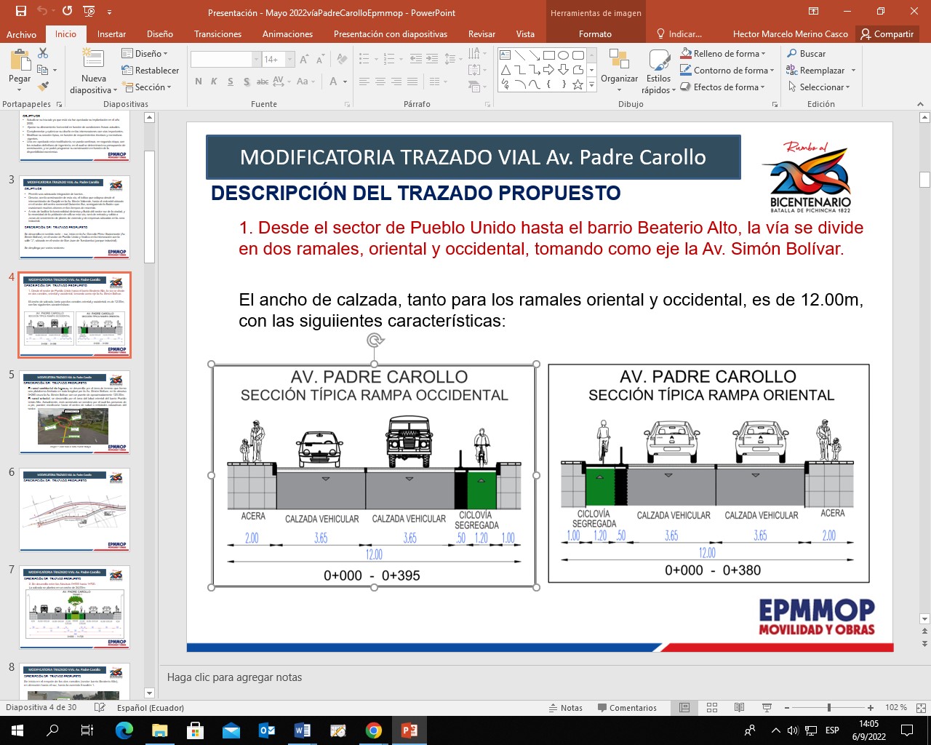Open the Archivo menu

coord(21,34)
